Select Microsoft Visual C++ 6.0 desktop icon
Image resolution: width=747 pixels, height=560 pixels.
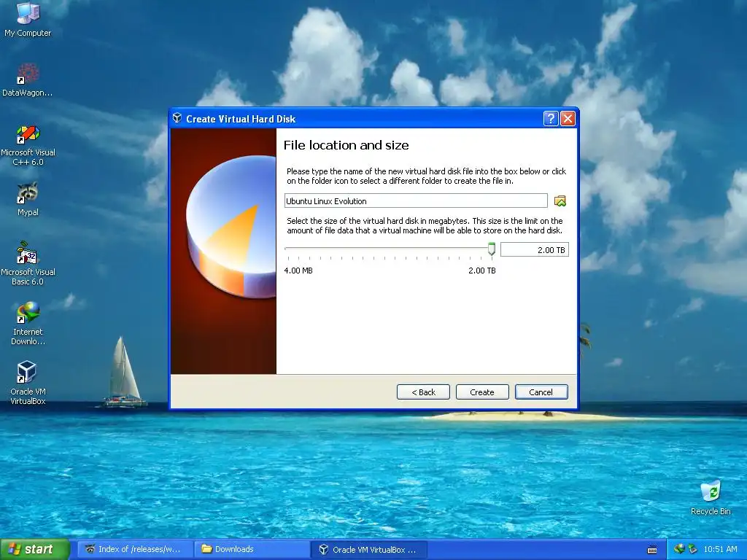(28, 145)
